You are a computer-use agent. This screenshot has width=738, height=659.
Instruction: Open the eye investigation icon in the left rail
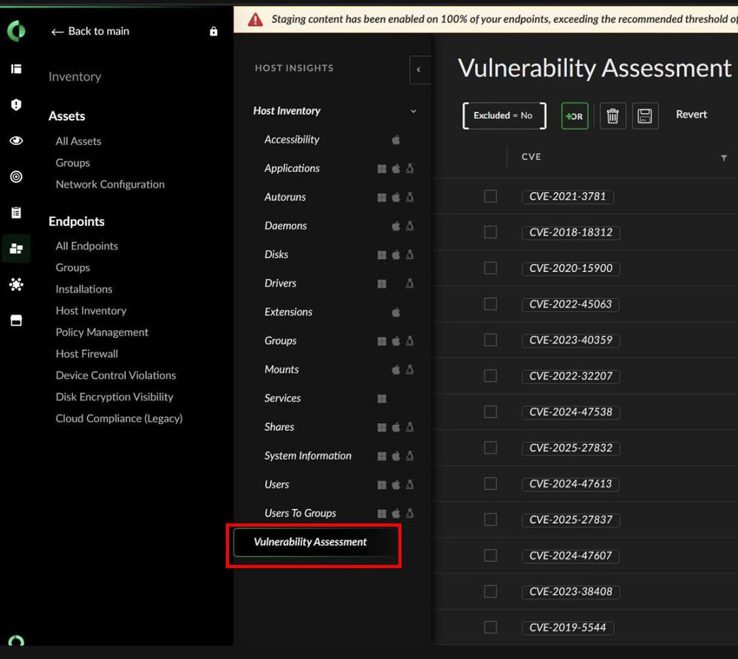[x=16, y=141]
